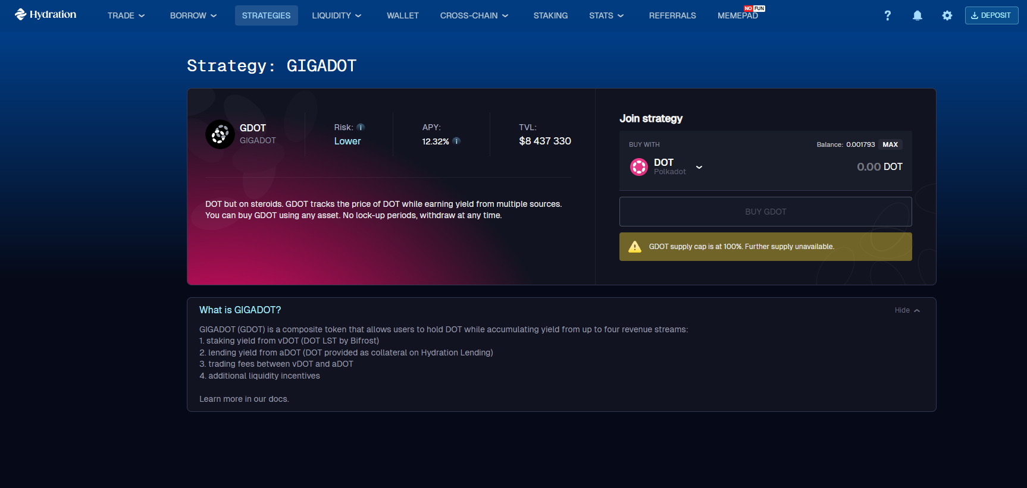Image resolution: width=1027 pixels, height=488 pixels.
Task: Open the Stats dropdown menu
Action: [x=606, y=15]
